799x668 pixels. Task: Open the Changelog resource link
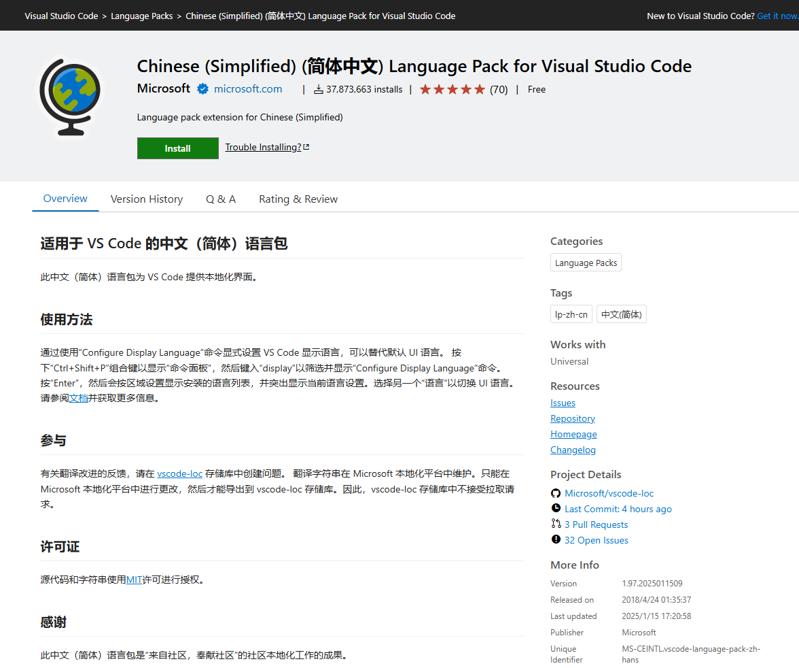click(x=573, y=450)
